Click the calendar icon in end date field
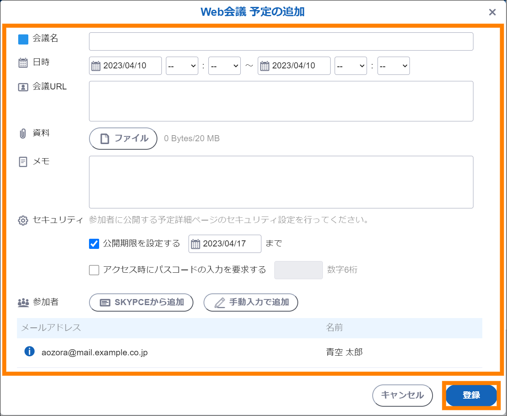Screen dimensions: 507x416 [x=265, y=66]
